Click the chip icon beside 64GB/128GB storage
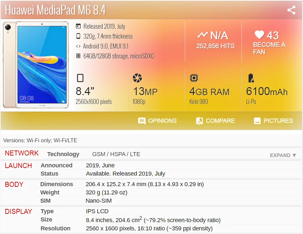The height and width of the screenshot is (234, 303). pos(78,56)
